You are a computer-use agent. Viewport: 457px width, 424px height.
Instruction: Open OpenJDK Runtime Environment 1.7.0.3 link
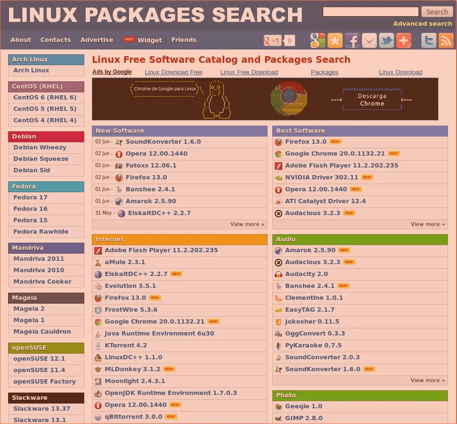click(171, 393)
